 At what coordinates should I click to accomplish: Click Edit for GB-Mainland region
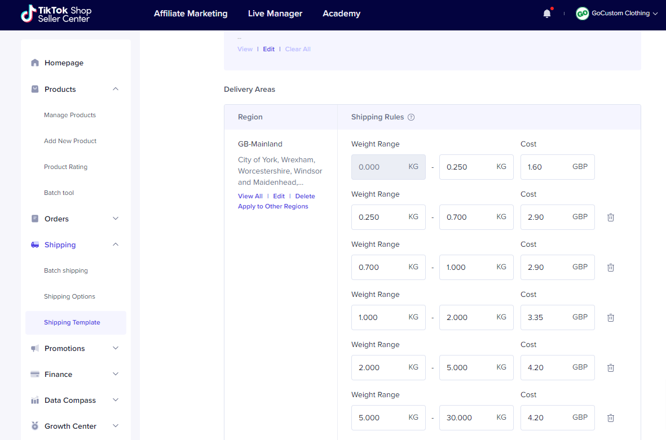pyautogui.click(x=279, y=196)
